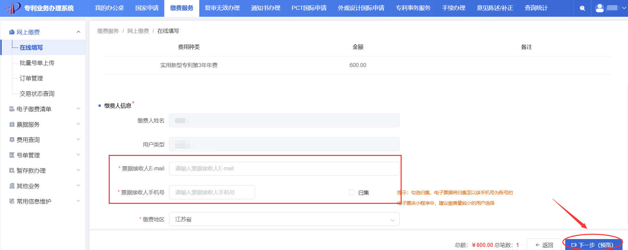The image size is (628, 250).
Task: Click the 缴费服务 breadcrumb link
Action: [108, 31]
